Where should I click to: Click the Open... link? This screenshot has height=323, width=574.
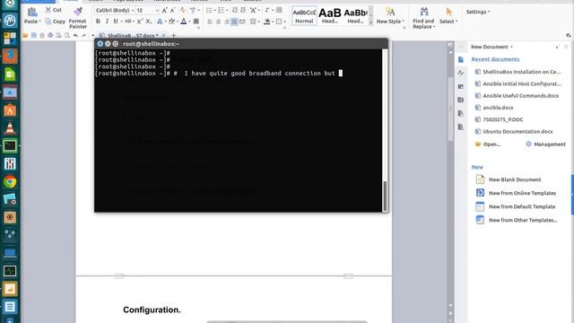click(488, 144)
